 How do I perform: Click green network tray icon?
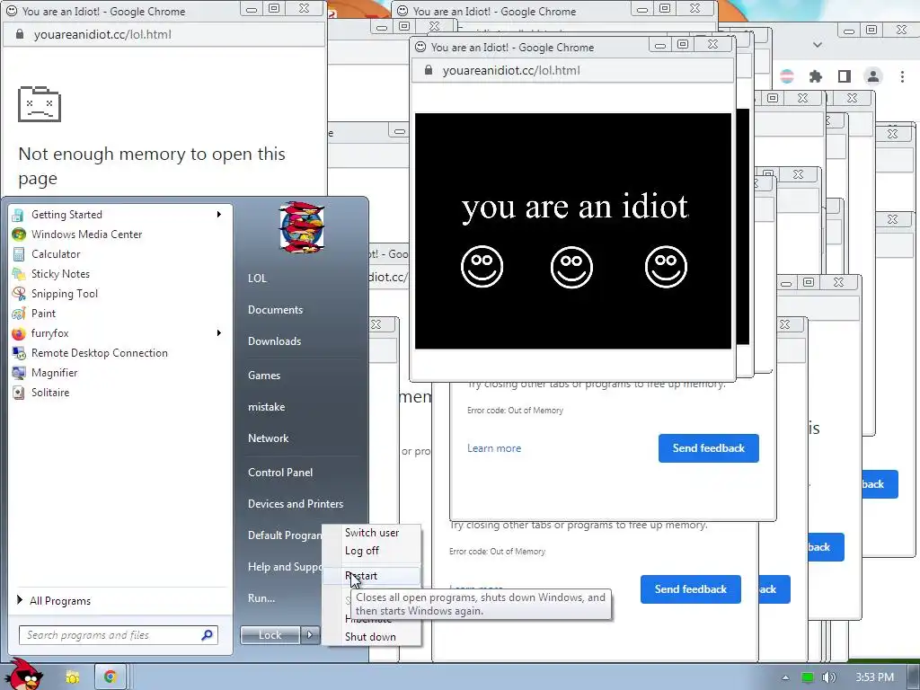808,677
